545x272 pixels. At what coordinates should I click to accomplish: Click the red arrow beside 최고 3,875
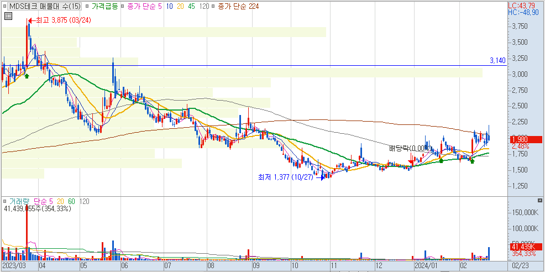tap(32, 20)
